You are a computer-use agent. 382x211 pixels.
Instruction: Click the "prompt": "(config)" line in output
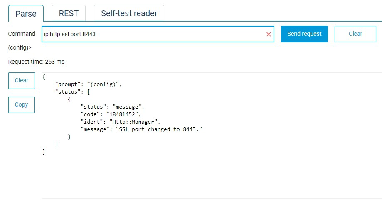89,84
